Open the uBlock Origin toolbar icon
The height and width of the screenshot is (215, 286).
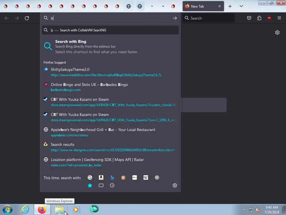click(x=269, y=18)
